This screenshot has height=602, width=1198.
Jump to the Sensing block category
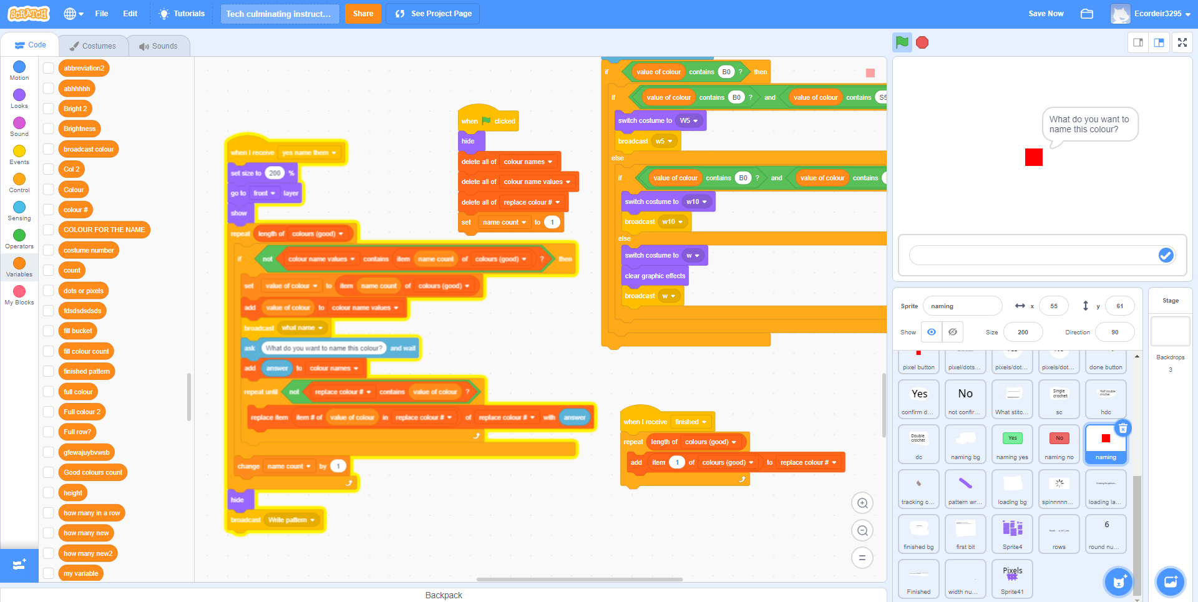(x=19, y=211)
